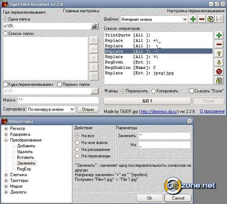The height and width of the screenshot is (204, 227).
Task: Select RegDown [Ext] operator row
Action: click(x=158, y=62)
